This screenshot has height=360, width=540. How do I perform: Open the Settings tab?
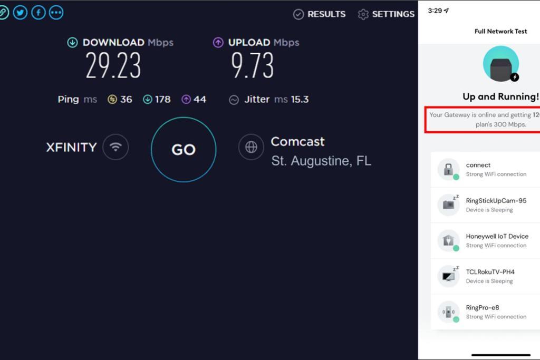(x=386, y=14)
